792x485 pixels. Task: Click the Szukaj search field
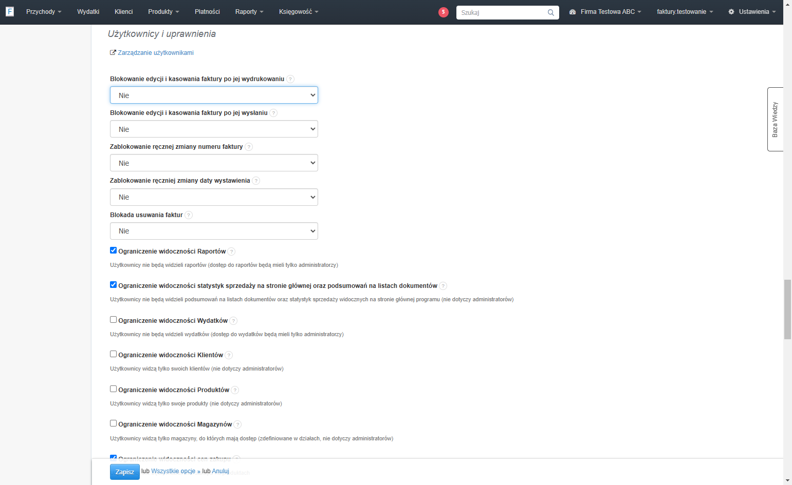pyautogui.click(x=503, y=12)
